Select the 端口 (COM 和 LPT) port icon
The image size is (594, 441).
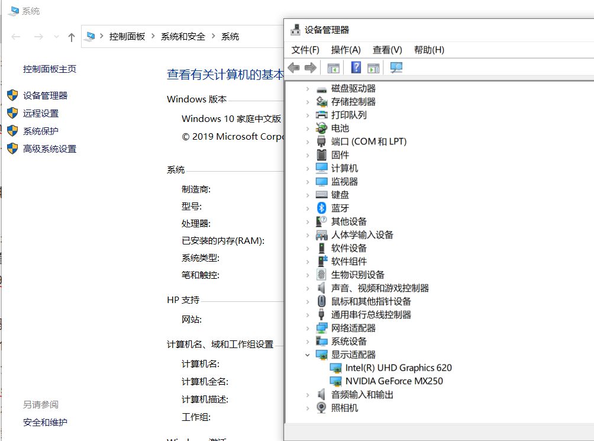coord(322,141)
